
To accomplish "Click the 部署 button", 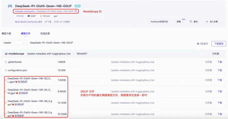I will [x=179, y=22].
